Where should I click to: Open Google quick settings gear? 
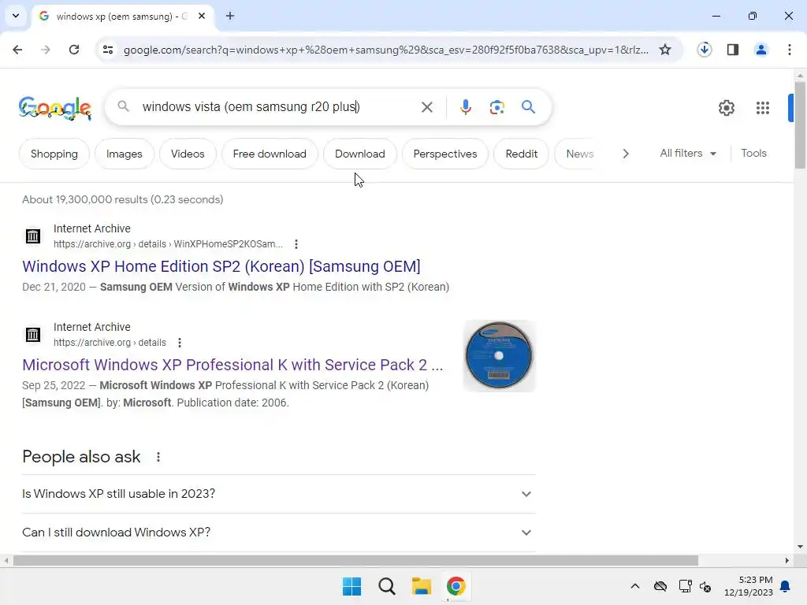click(726, 108)
